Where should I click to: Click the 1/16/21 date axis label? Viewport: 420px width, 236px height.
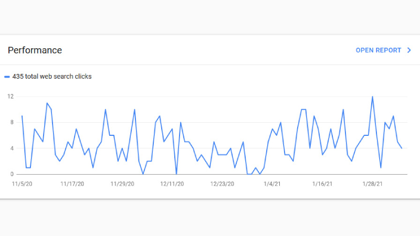click(322, 184)
